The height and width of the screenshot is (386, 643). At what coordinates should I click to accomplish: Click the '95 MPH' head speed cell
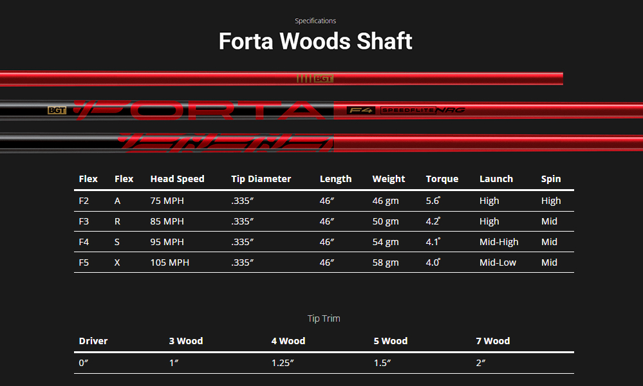167,242
